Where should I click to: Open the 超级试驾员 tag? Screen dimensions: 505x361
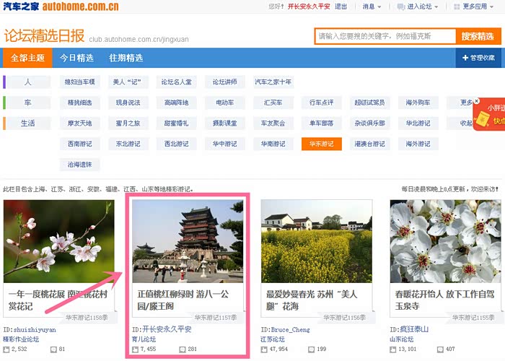tap(369, 103)
